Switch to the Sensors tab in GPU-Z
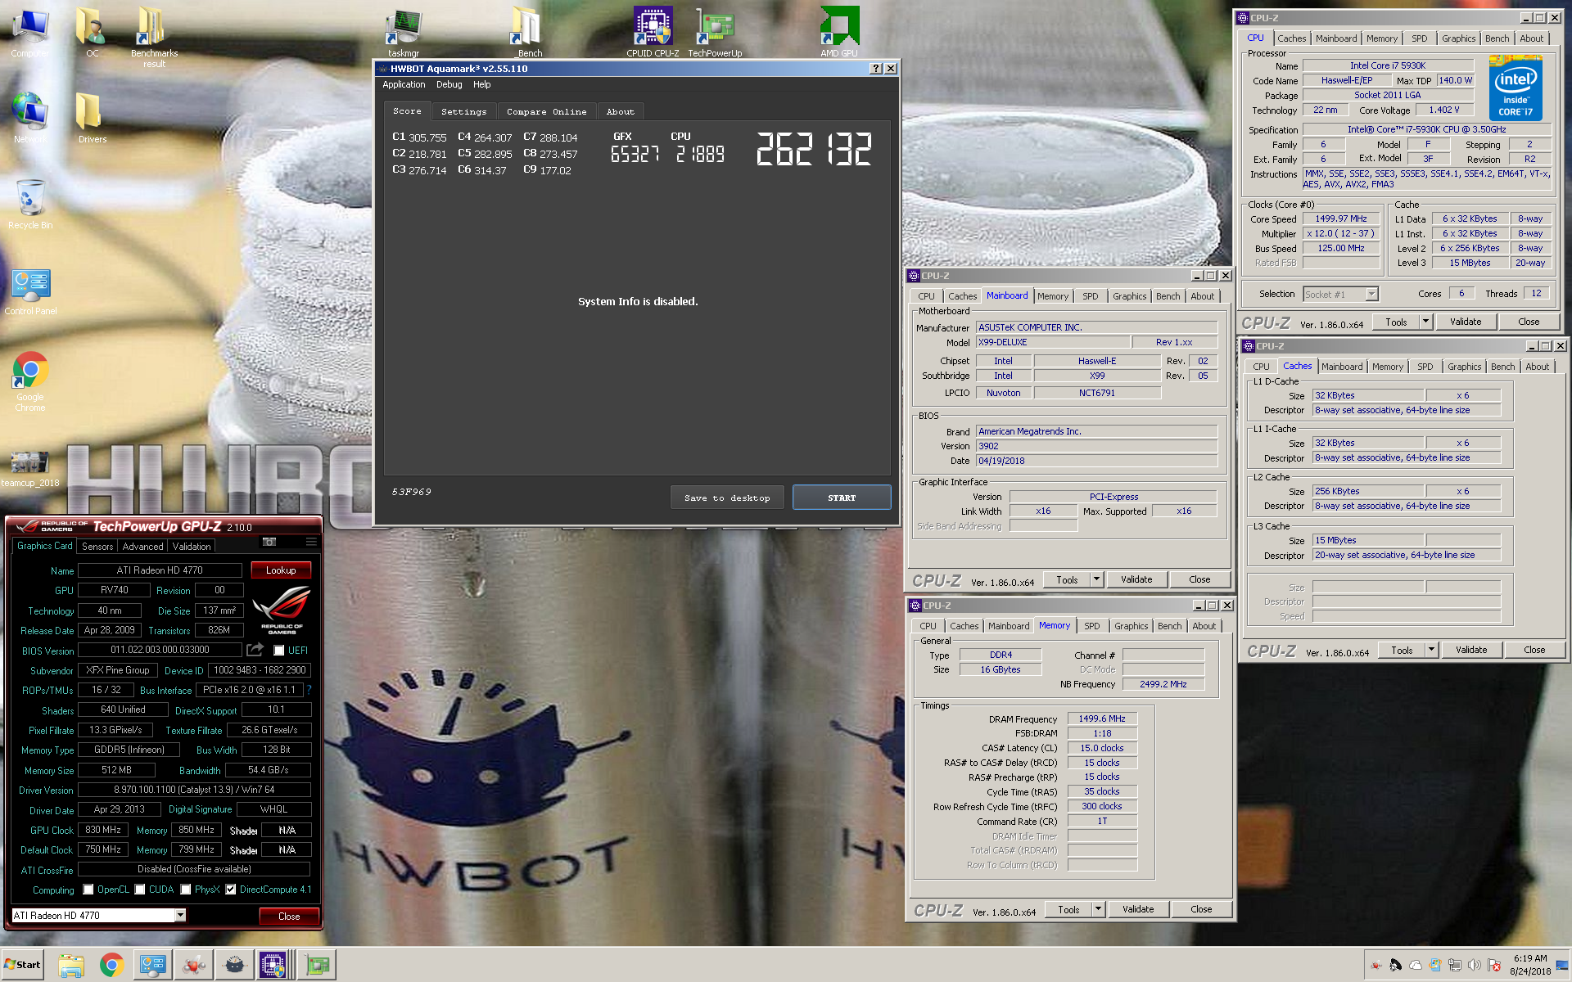This screenshot has width=1572, height=982. pyautogui.click(x=97, y=547)
